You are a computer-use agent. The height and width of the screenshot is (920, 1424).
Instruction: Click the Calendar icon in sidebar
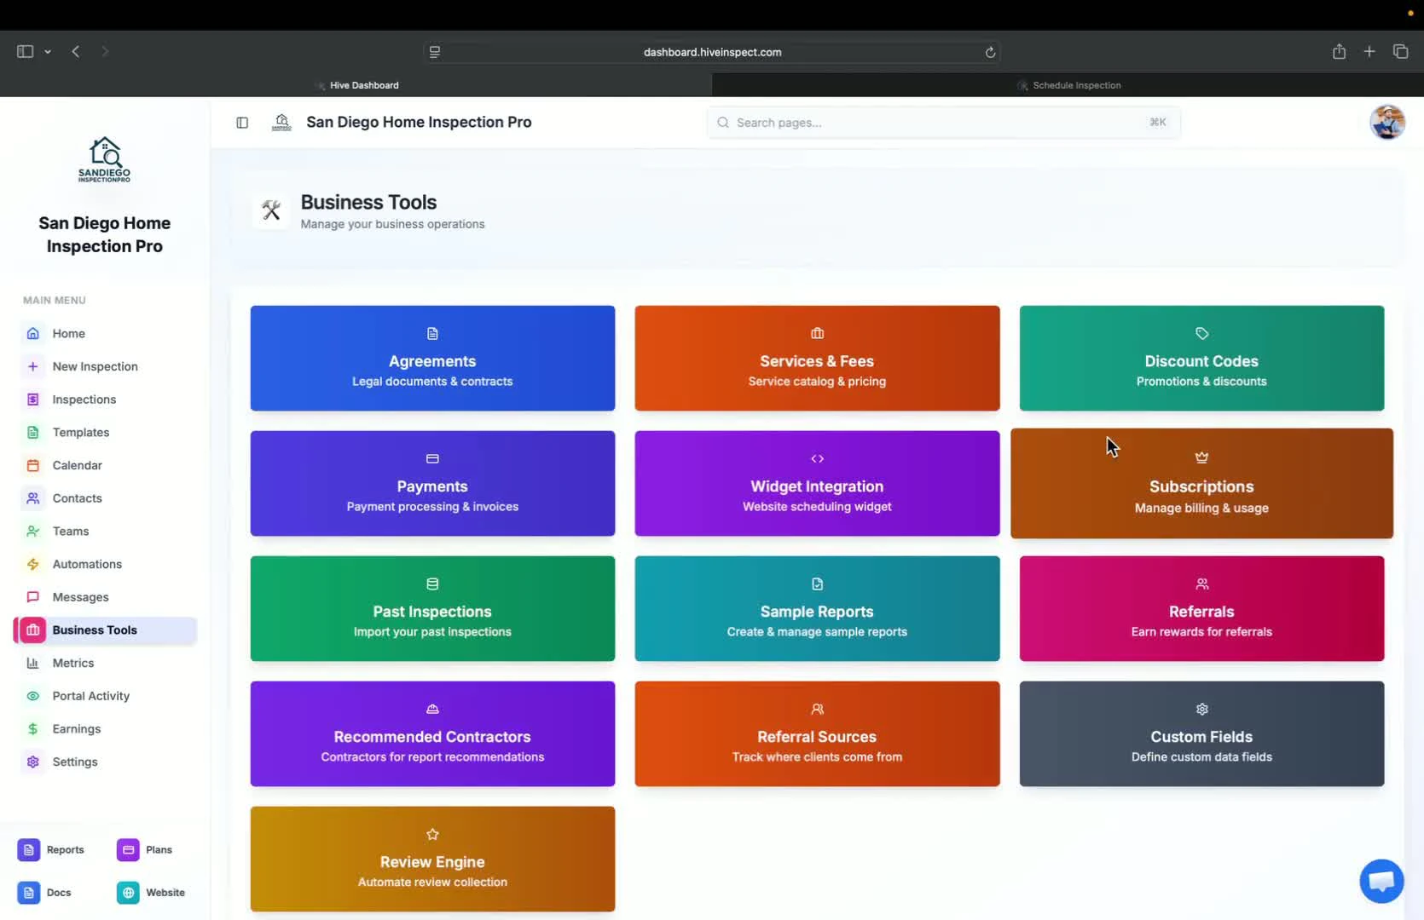[32, 465]
